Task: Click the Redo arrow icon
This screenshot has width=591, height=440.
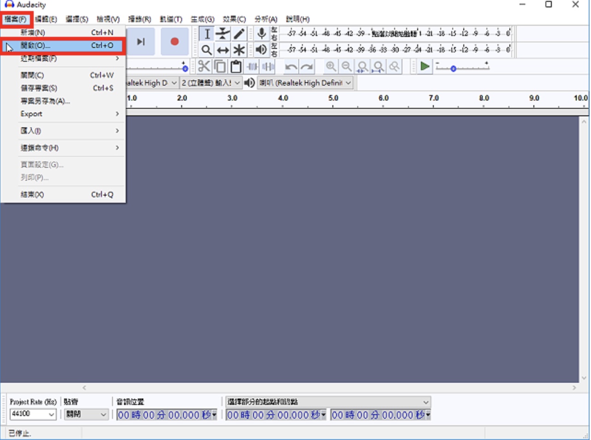Action: tap(307, 67)
